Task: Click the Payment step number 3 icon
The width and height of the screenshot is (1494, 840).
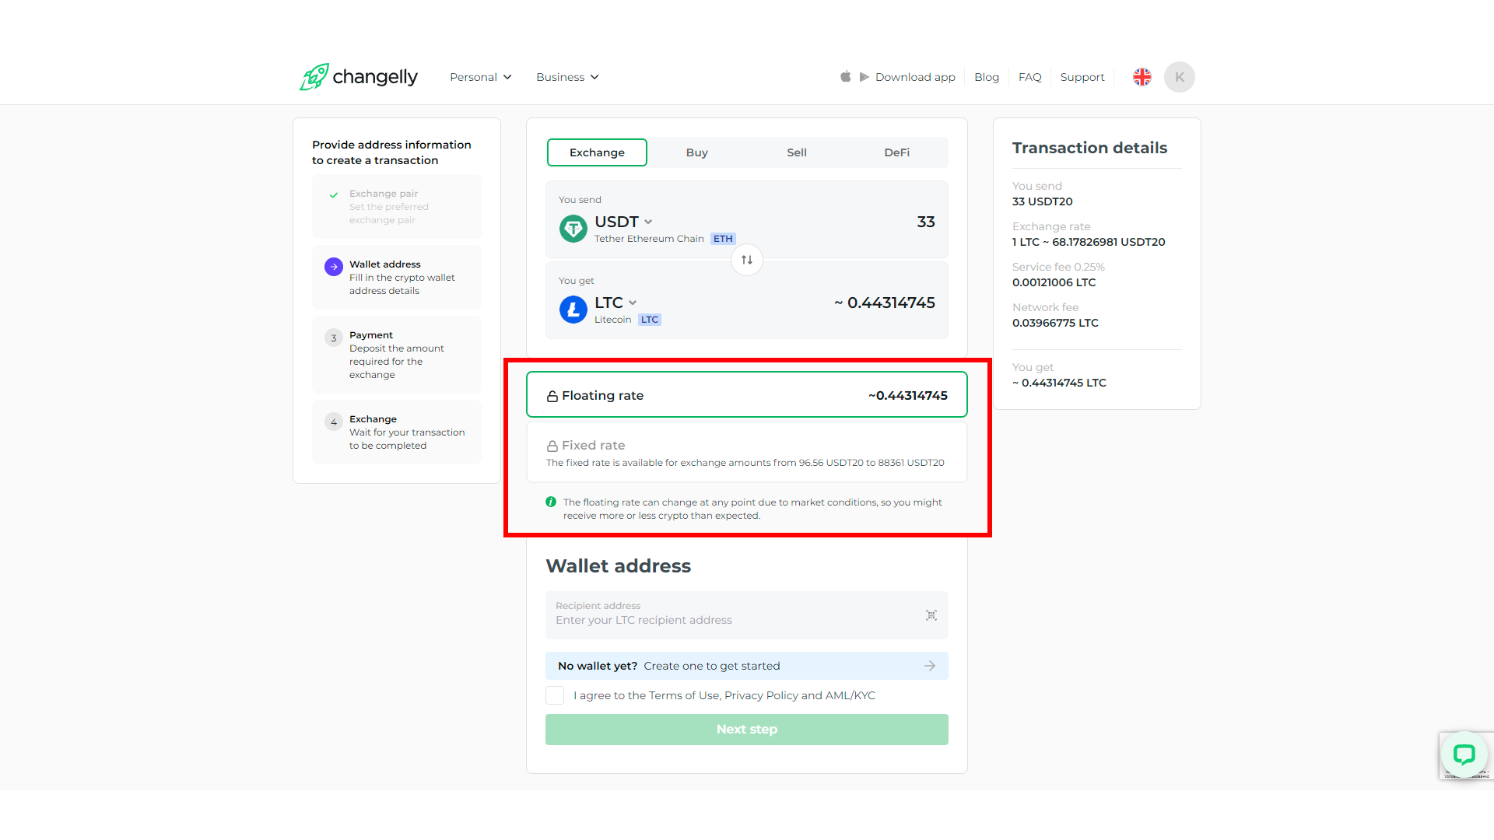Action: (x=334, y=338)
